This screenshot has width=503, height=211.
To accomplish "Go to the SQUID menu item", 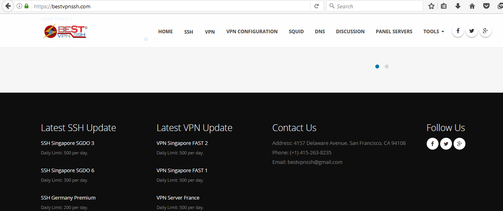I will (296, 31).
